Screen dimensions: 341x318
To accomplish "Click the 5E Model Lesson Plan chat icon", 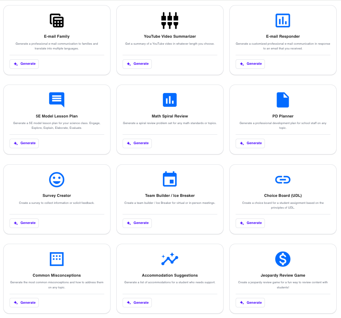I will (57, 100).
